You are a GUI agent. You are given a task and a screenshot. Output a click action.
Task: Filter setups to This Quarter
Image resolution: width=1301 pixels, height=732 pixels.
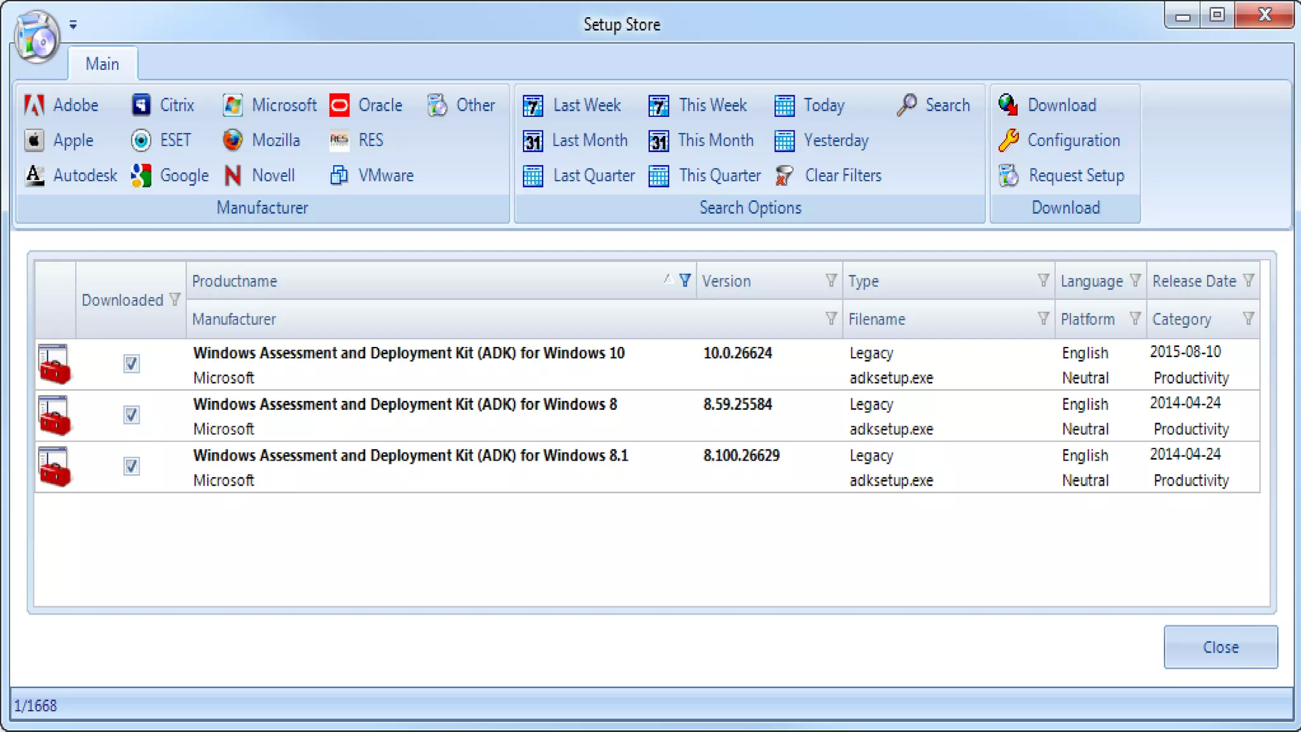pos(704,175)
